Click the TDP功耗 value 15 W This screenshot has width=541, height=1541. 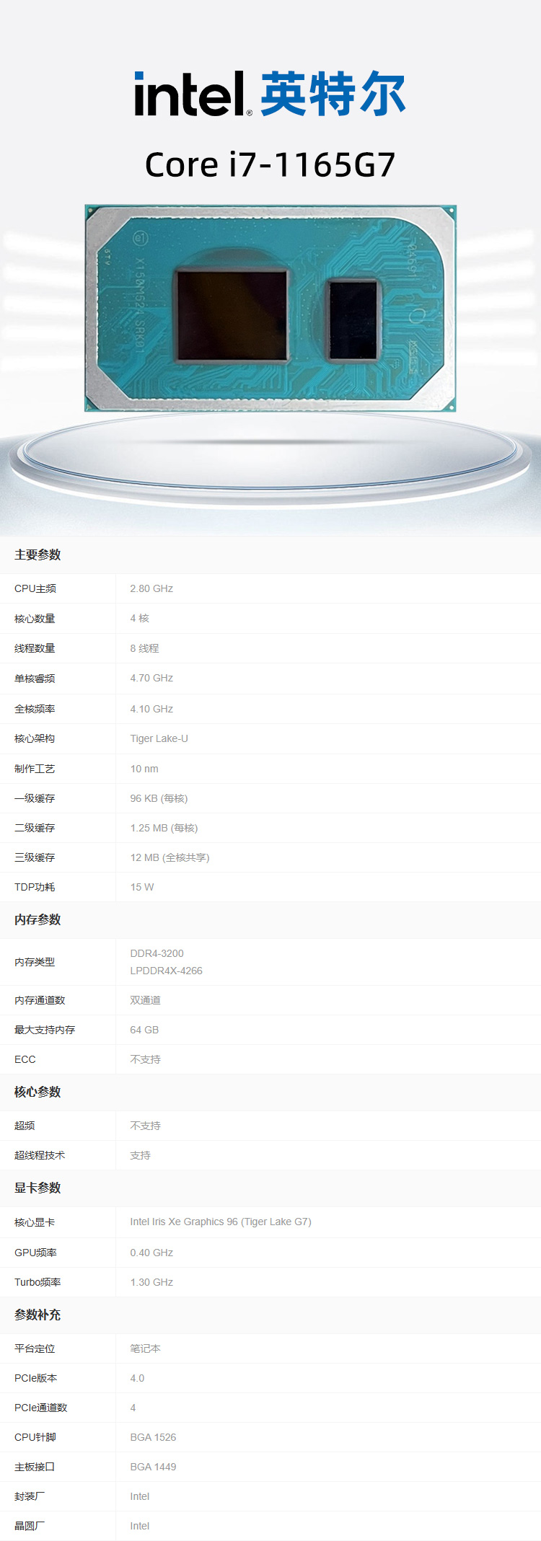142,887
